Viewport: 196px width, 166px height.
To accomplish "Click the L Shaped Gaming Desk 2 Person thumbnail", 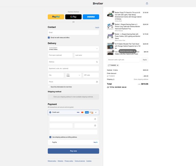I will pos(110,26).
